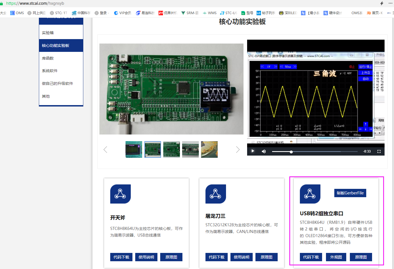Open the 登录 bookmark
The image size is (394, 269).
click(101, 13)
